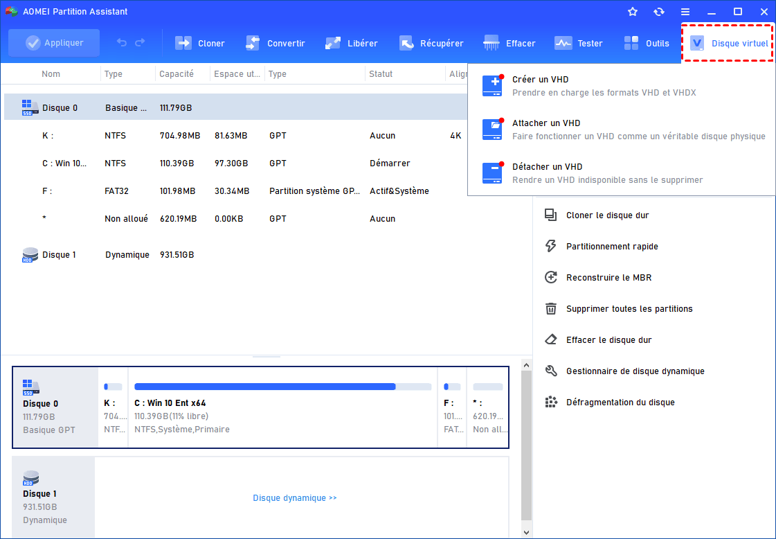Click the undo arrow icon
The height and width of the screenshot is (539, 776).
(x=122, y=42)
